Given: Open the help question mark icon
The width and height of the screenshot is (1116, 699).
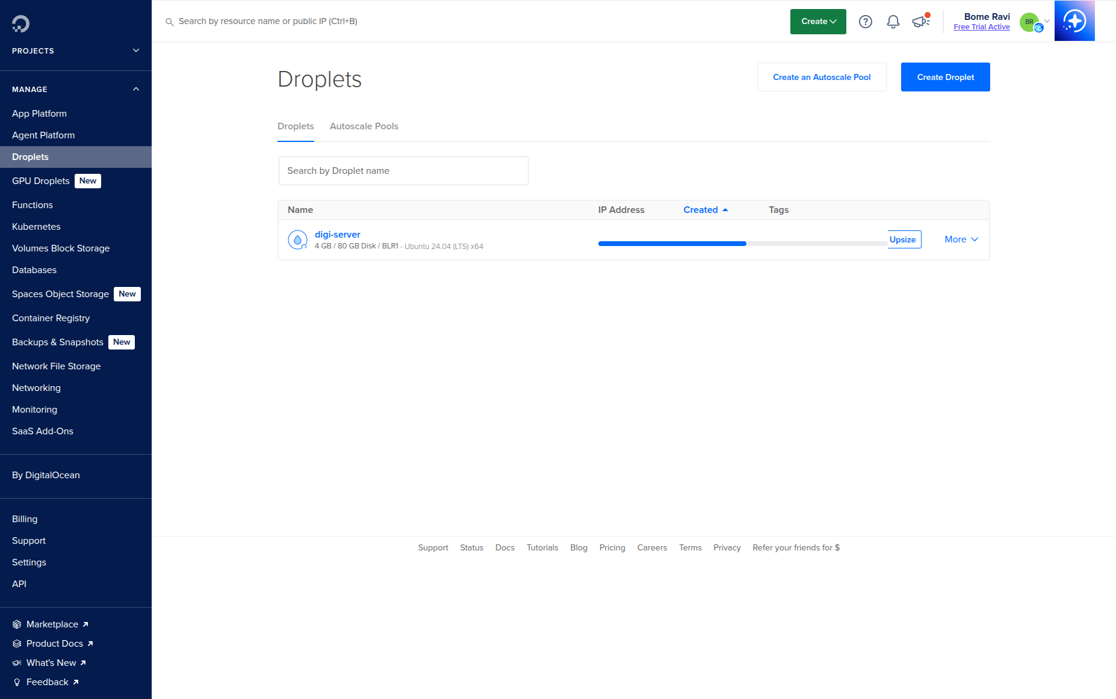Looking at the screenshot, I should 865,21.
